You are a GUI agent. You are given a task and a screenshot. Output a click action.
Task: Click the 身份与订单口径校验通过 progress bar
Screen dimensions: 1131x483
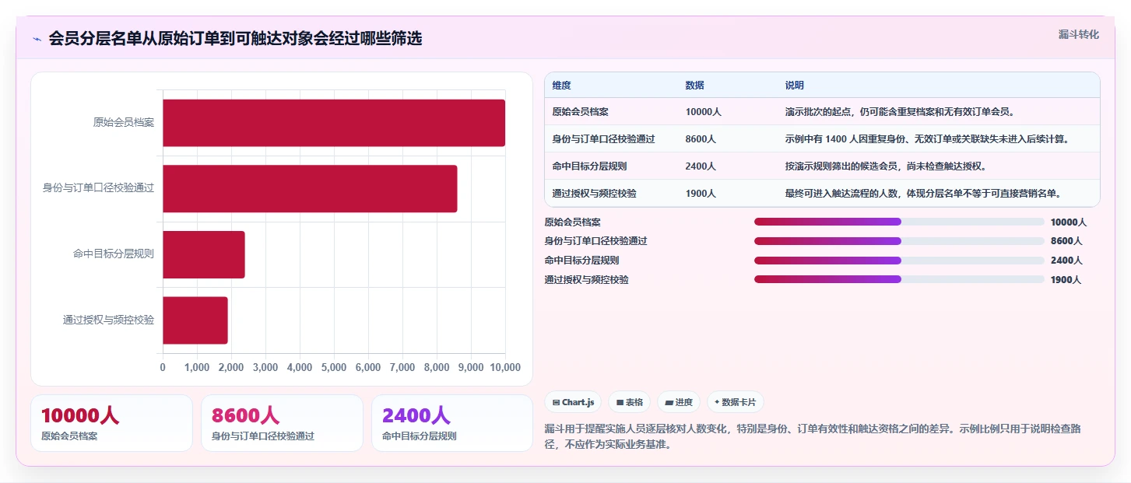(899, 241)
